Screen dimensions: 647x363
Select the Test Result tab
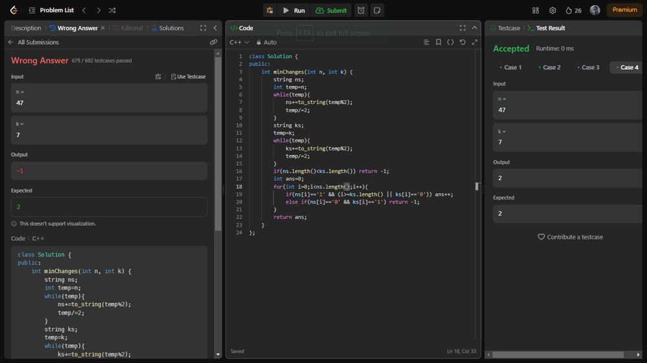click(x=546, y=28)
